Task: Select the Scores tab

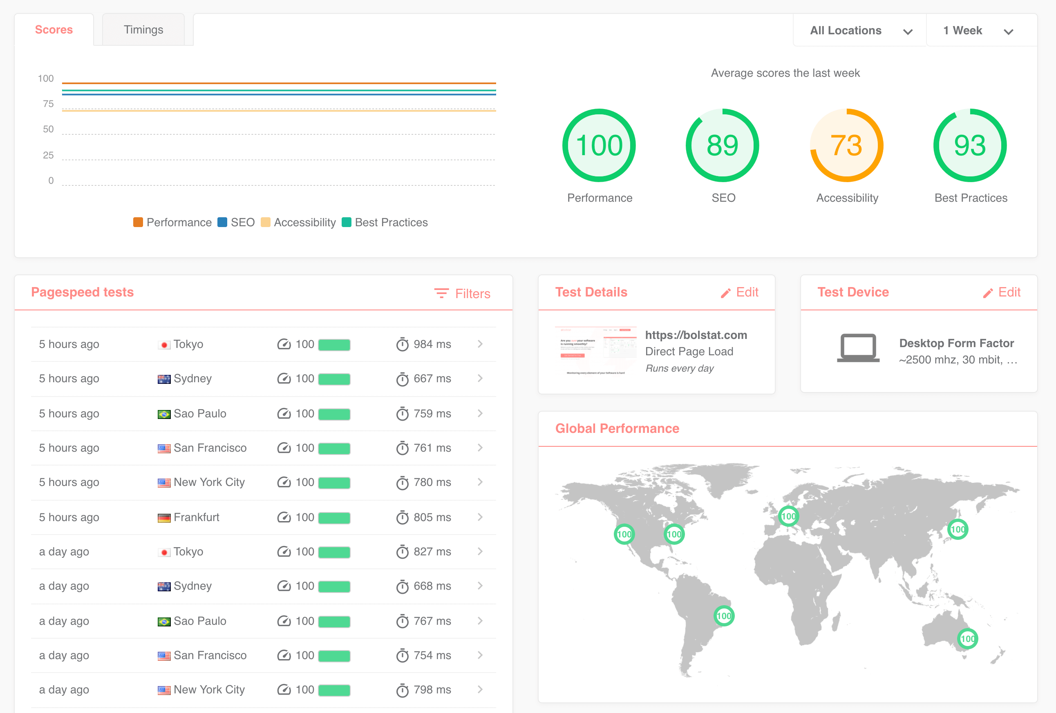Action: tap(54, 30)
